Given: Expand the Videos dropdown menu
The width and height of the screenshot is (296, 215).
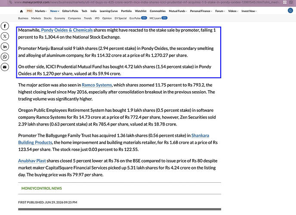Looking at the screenshot, I should coord(233,11).
